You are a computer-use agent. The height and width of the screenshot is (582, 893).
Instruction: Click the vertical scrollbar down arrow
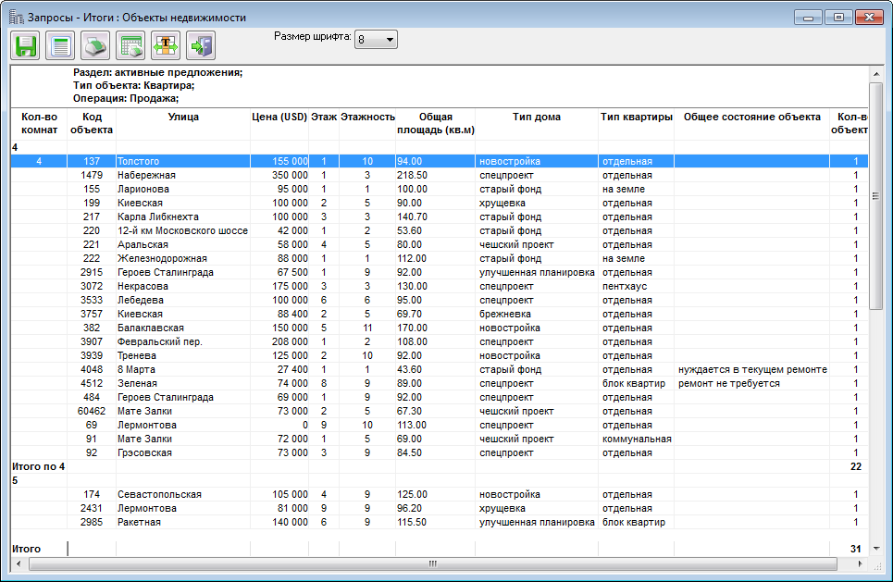(875, 548)
